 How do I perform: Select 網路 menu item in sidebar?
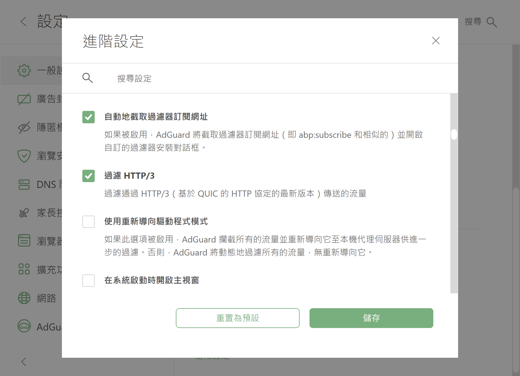46,298
